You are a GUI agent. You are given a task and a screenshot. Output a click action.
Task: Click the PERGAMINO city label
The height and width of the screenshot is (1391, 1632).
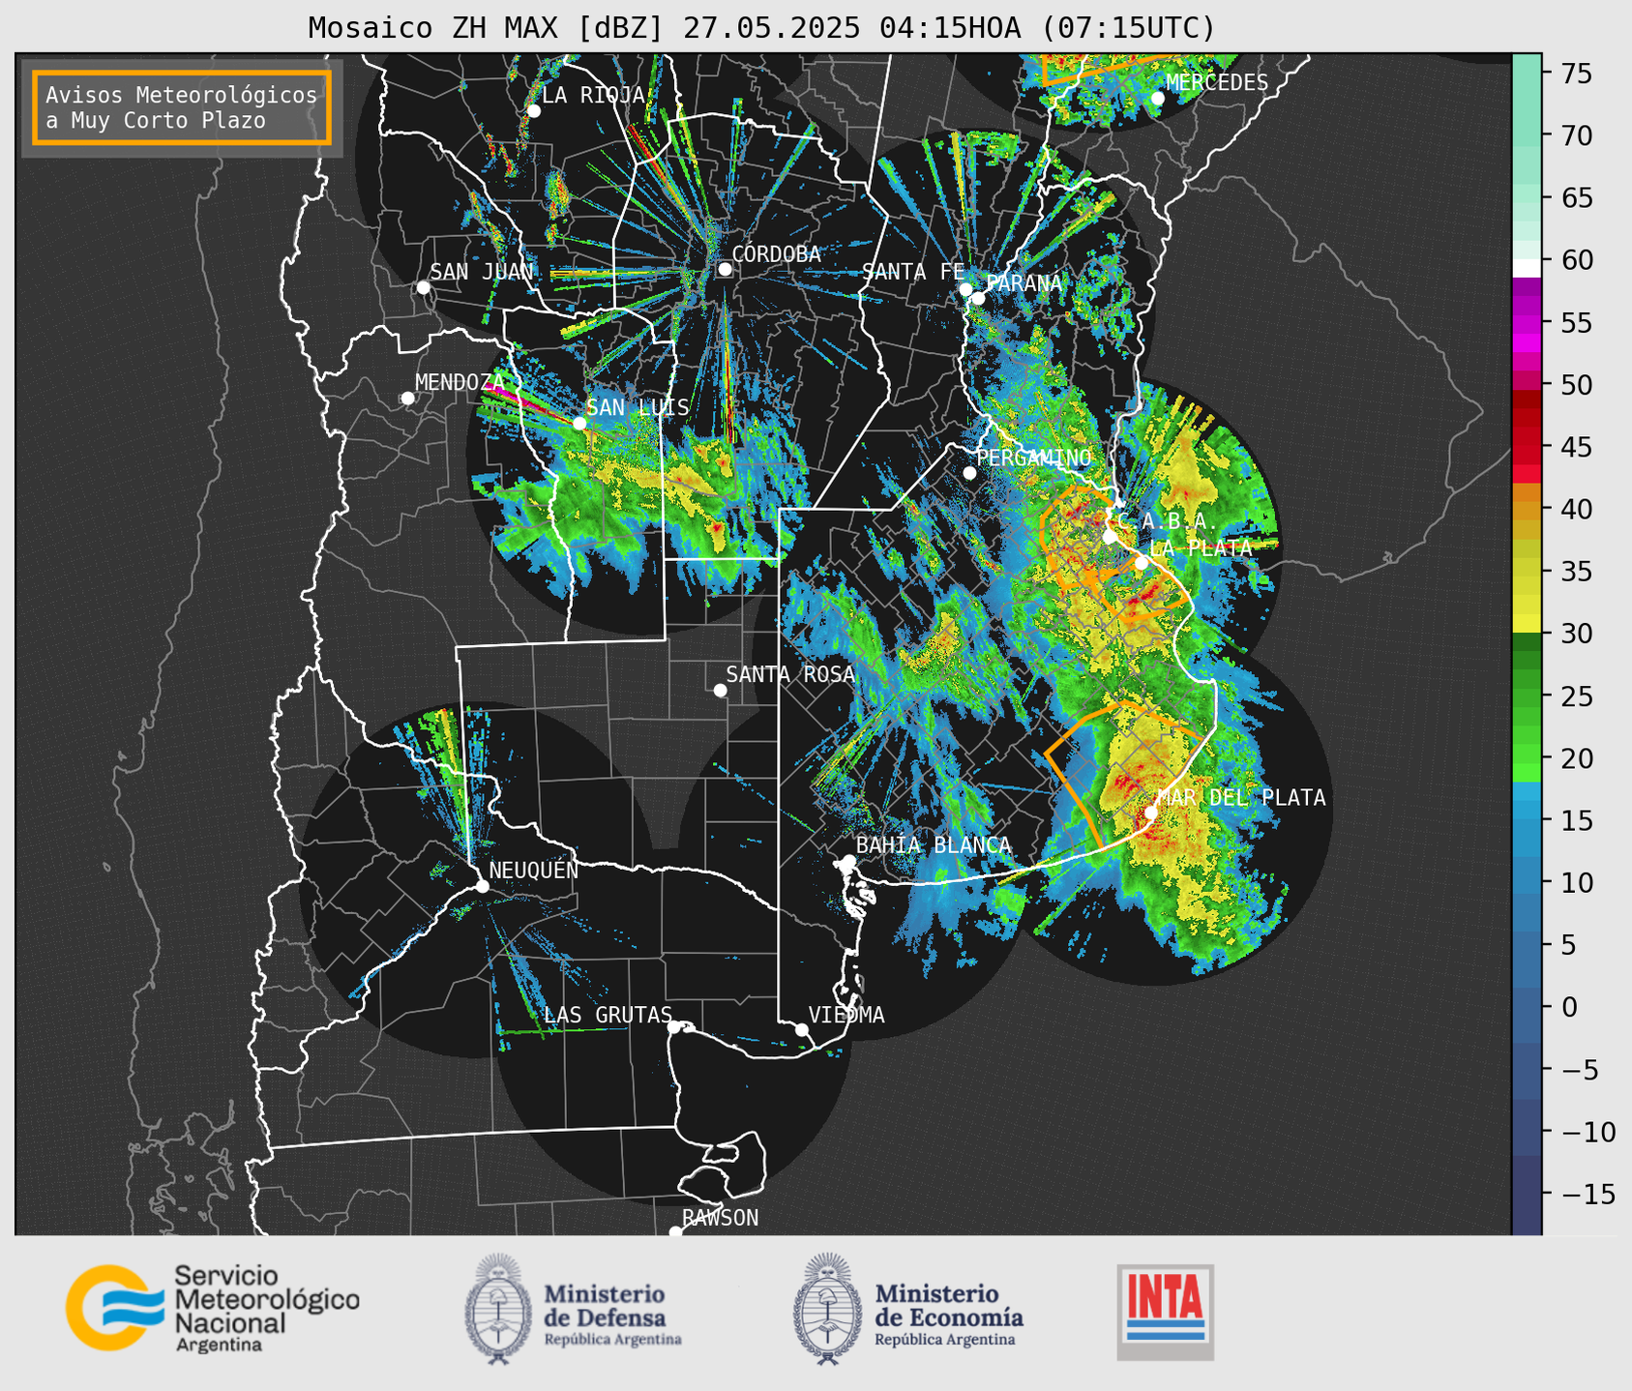coord(1034,458)
